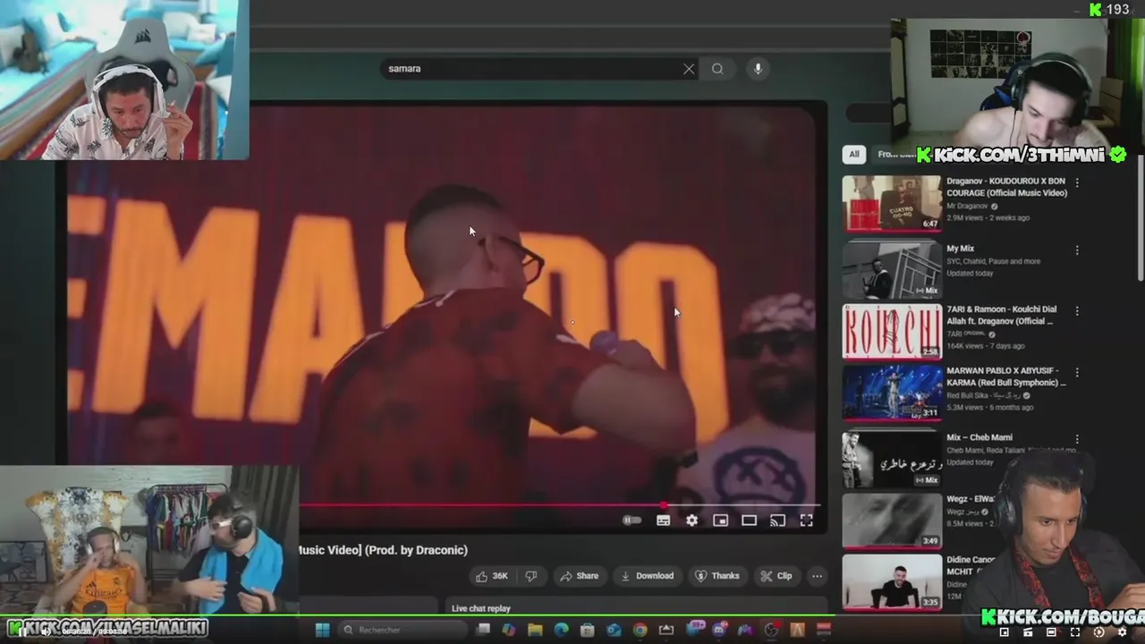Open options for Mix – Cheb Mami
Screen dimensions: 1145x644
[x=1077, y=439]
